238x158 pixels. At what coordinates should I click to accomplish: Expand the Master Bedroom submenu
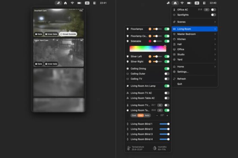(x=194, y=34)
